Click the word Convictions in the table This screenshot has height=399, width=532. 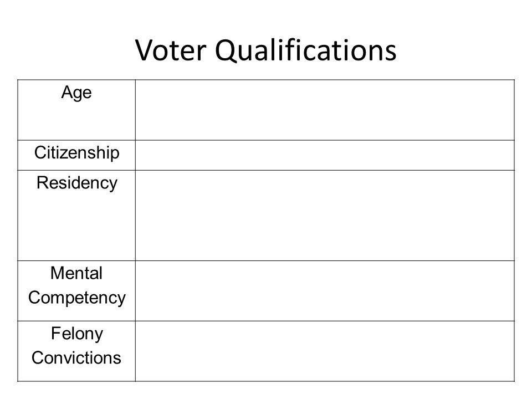pyautogui.click(x=76, y=358)
